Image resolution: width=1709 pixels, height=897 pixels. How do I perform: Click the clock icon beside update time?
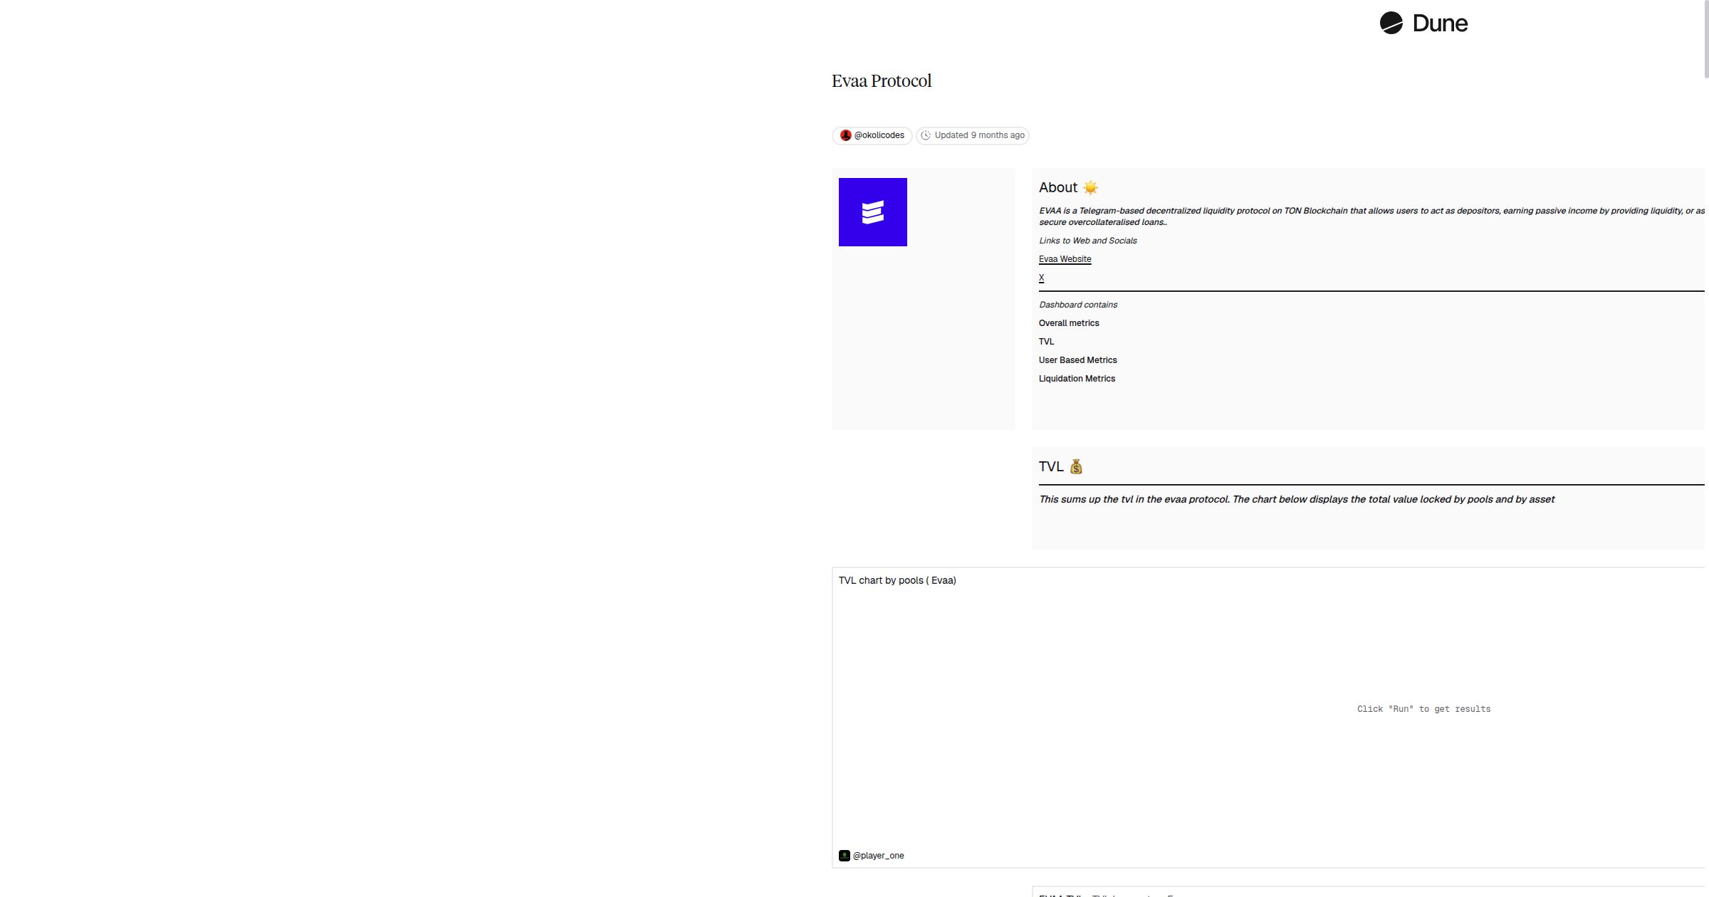tap(926, 135)
